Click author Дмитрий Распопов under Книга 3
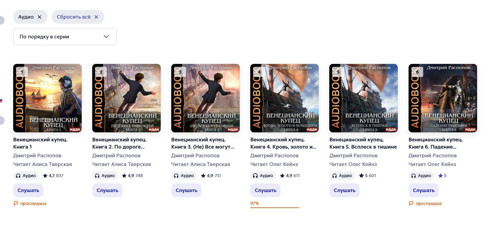This screenshot has height=229, width=484. pos(195,155)
